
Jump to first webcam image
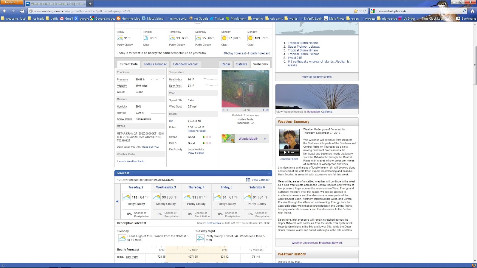pyautogui.click(x=223, y=110)
